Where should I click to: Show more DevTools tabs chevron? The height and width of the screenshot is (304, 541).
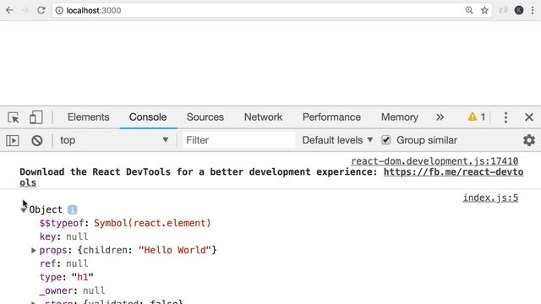(440, 117)
